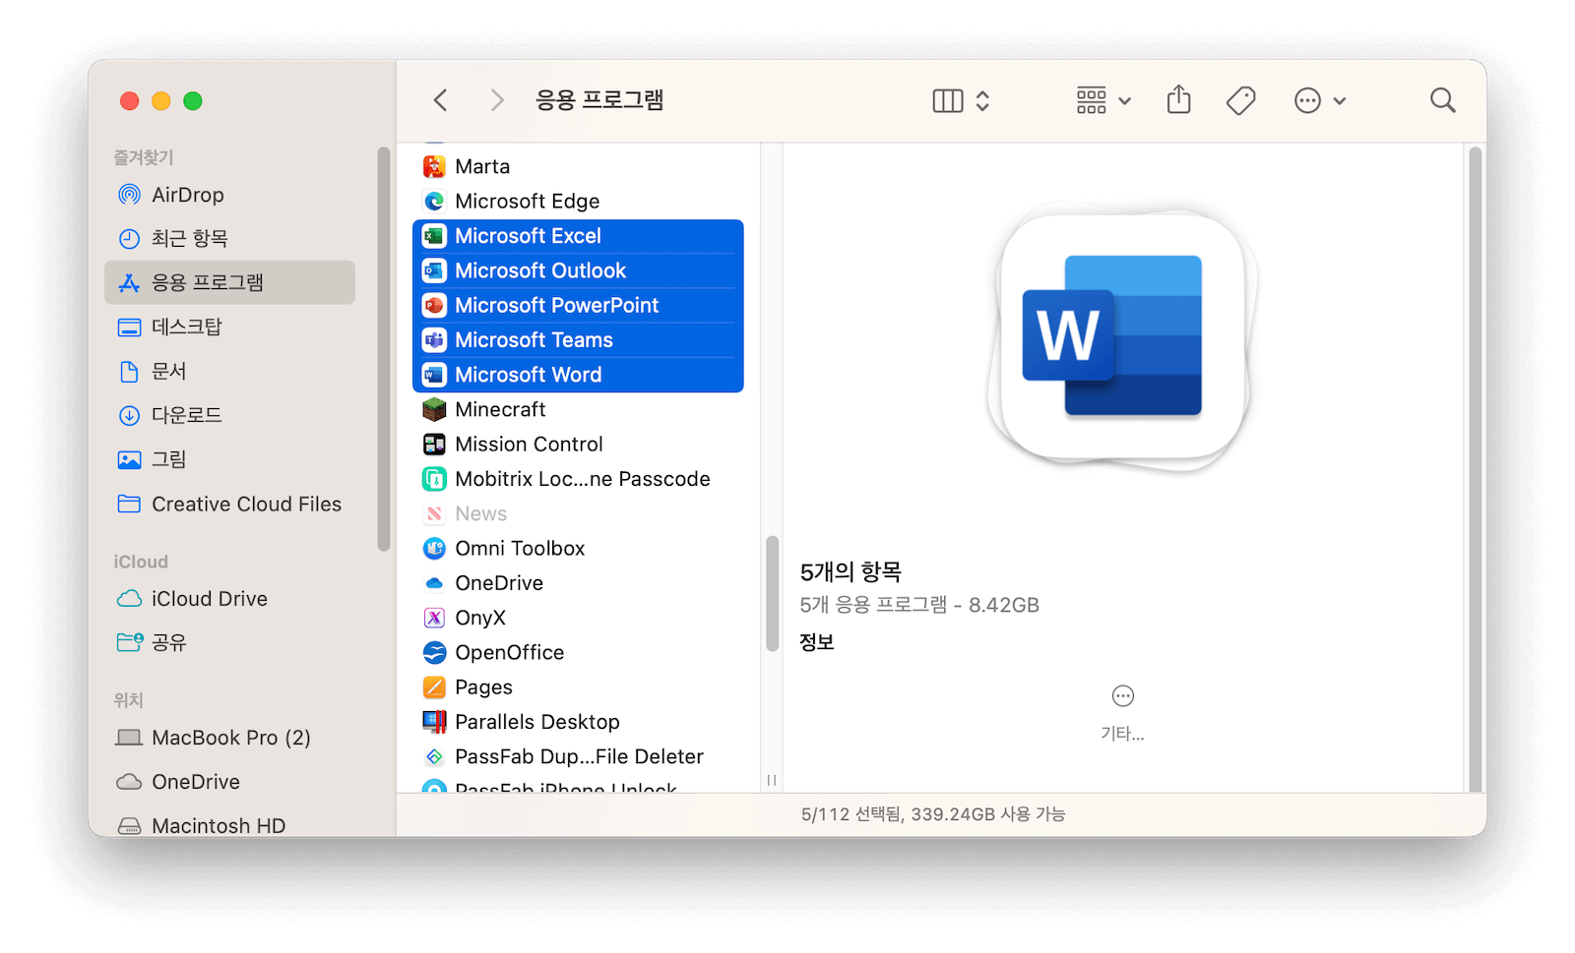Click the Pages app icon
Screen dimensions: 1575x953
pyautogui.click(x=434, y=687)
